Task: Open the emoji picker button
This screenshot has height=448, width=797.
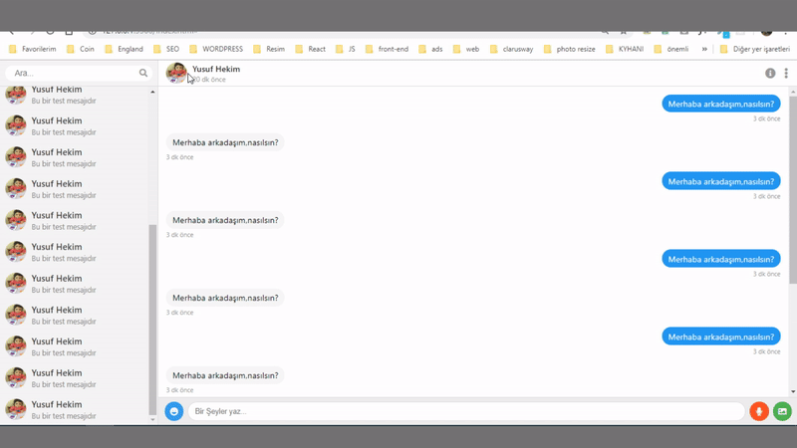Action: tap(173, 411)
